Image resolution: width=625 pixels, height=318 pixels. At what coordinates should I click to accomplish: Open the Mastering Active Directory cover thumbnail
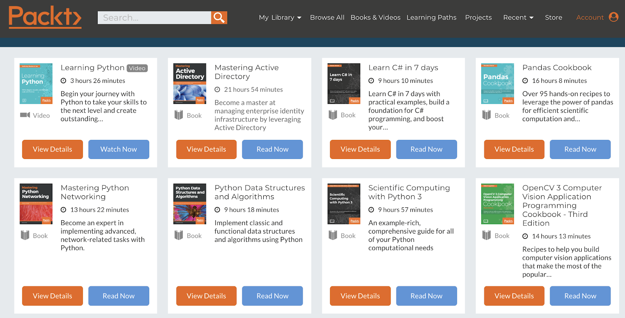(x=190, y=84)
